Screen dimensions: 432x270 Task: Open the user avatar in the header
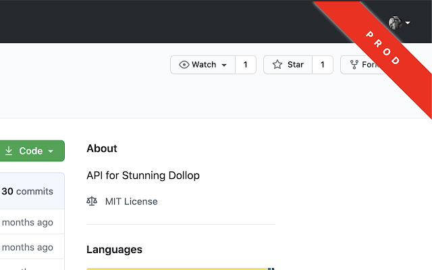pyautogui.click(x=396, y=23)
